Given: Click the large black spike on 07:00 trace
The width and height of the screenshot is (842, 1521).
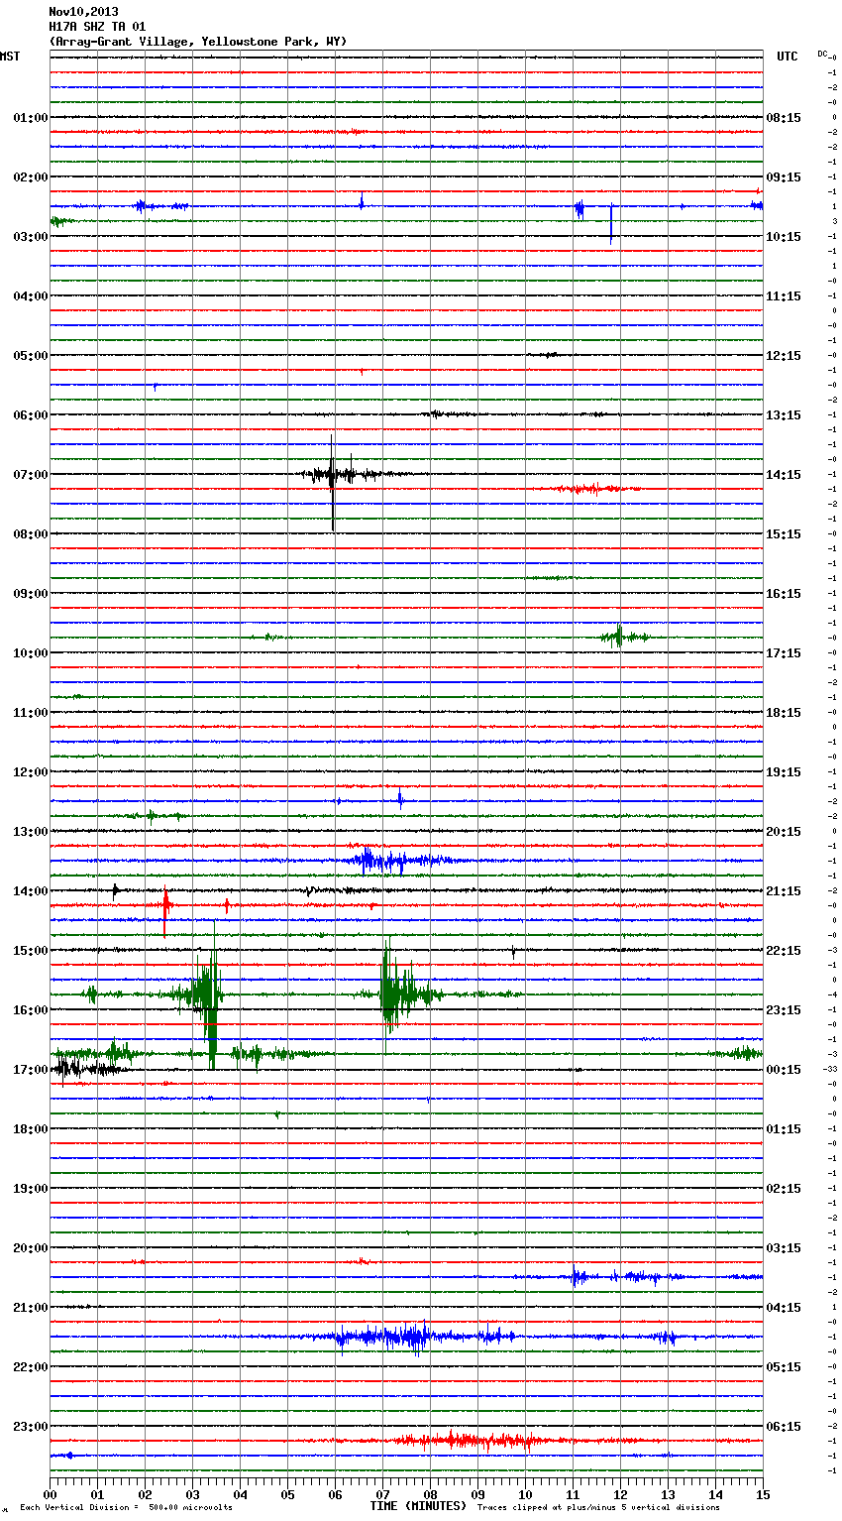Looking at the screenshot, I should [332, 481].
